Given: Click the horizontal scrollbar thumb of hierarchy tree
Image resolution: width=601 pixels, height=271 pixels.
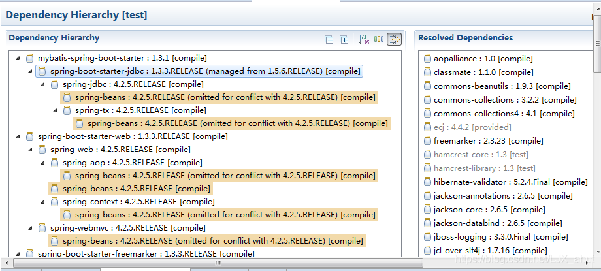Looking at the screenshot, I should click(x=218, y=263).
